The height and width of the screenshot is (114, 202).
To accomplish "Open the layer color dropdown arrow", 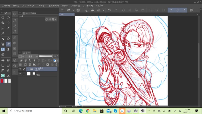I will 57,60.
